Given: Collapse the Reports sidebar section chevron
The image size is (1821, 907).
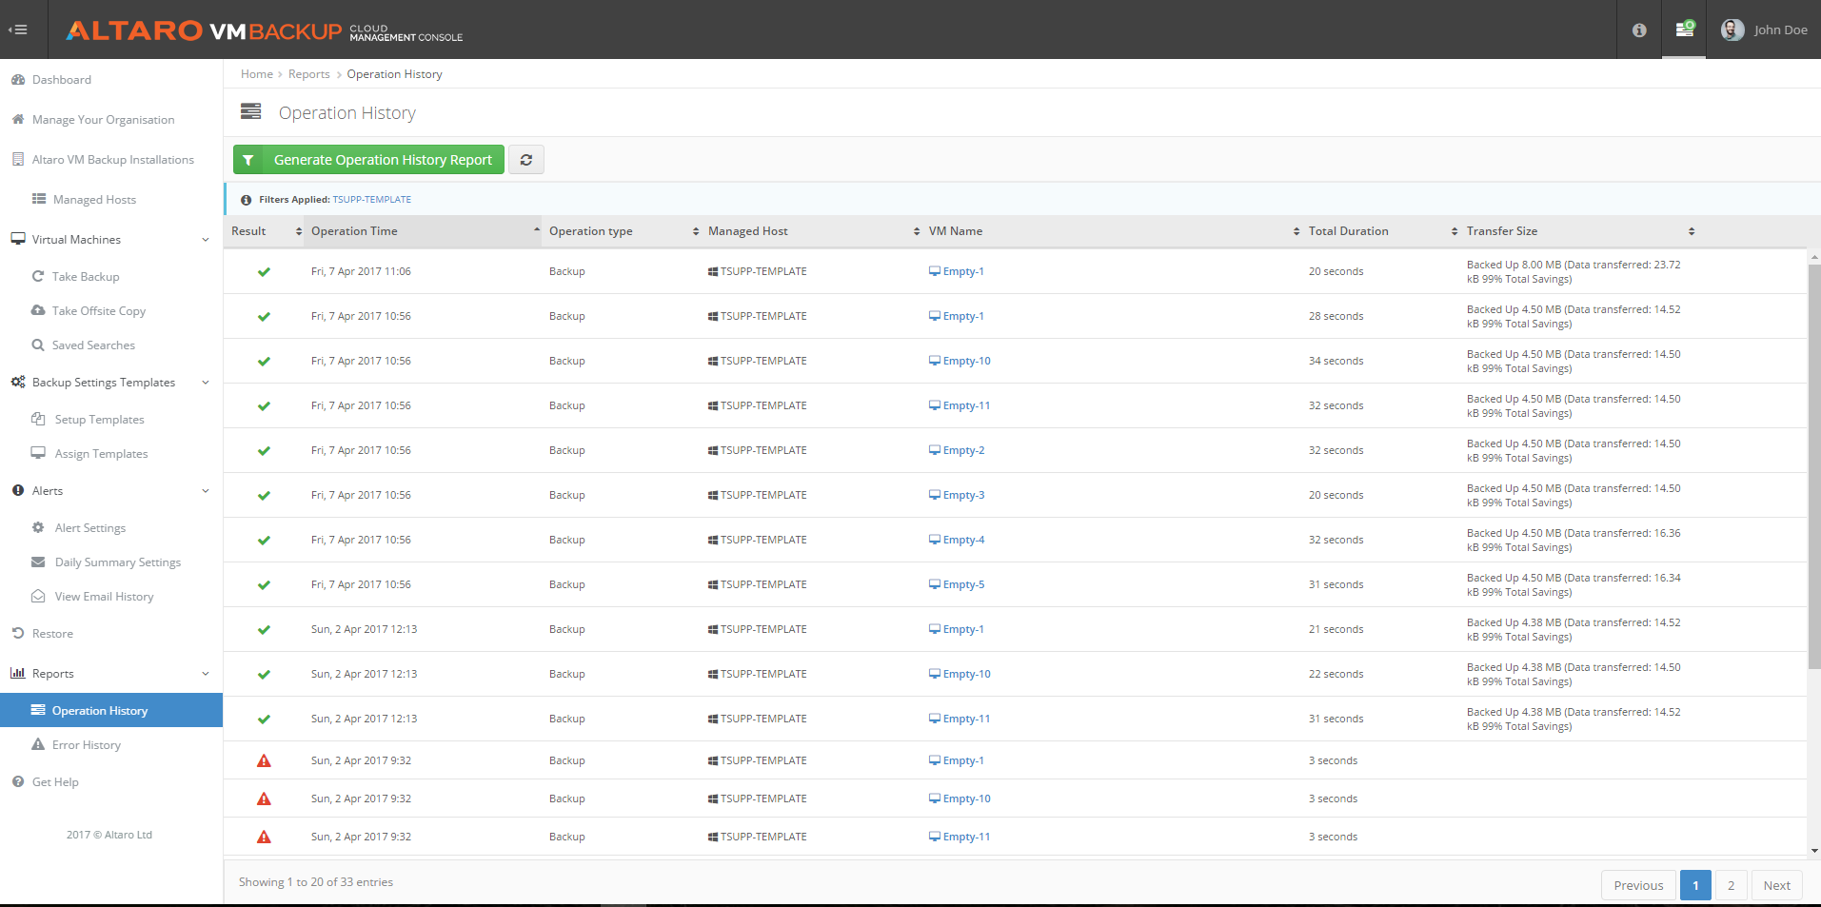Looking at the screenshot, I should click(x=206, y=674).
